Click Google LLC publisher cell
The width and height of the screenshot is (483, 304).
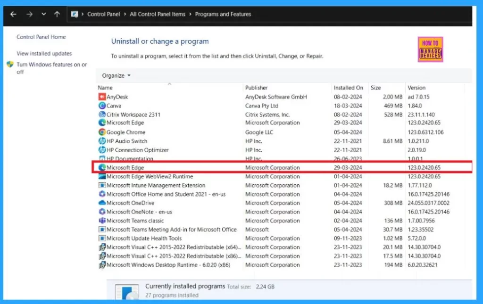[259, 132]
